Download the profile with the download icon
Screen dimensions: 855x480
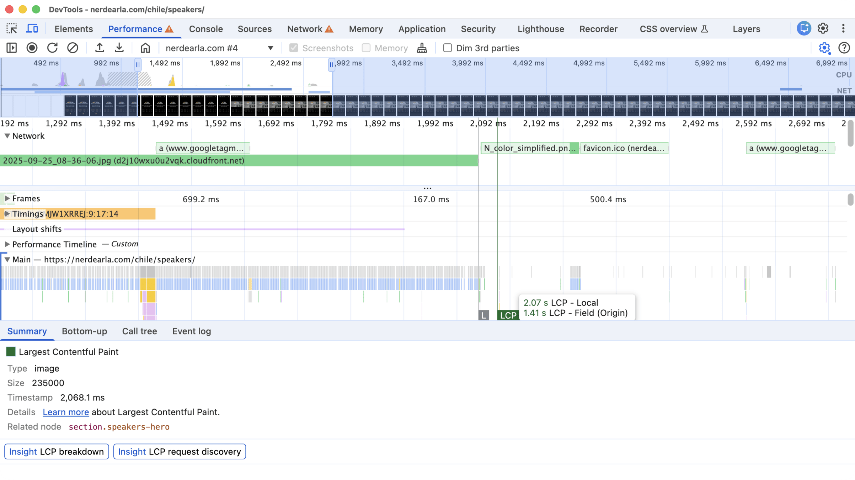pos(119,48)
